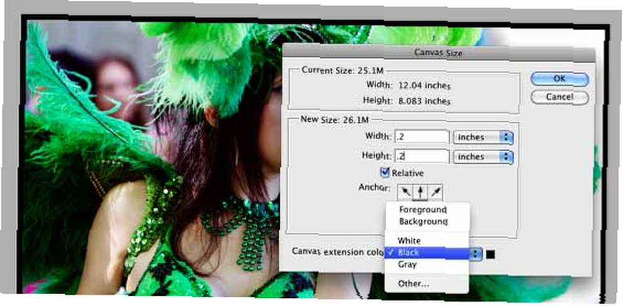Open the Width units dropdown
The image size is (623, 306).
[483, 137]
